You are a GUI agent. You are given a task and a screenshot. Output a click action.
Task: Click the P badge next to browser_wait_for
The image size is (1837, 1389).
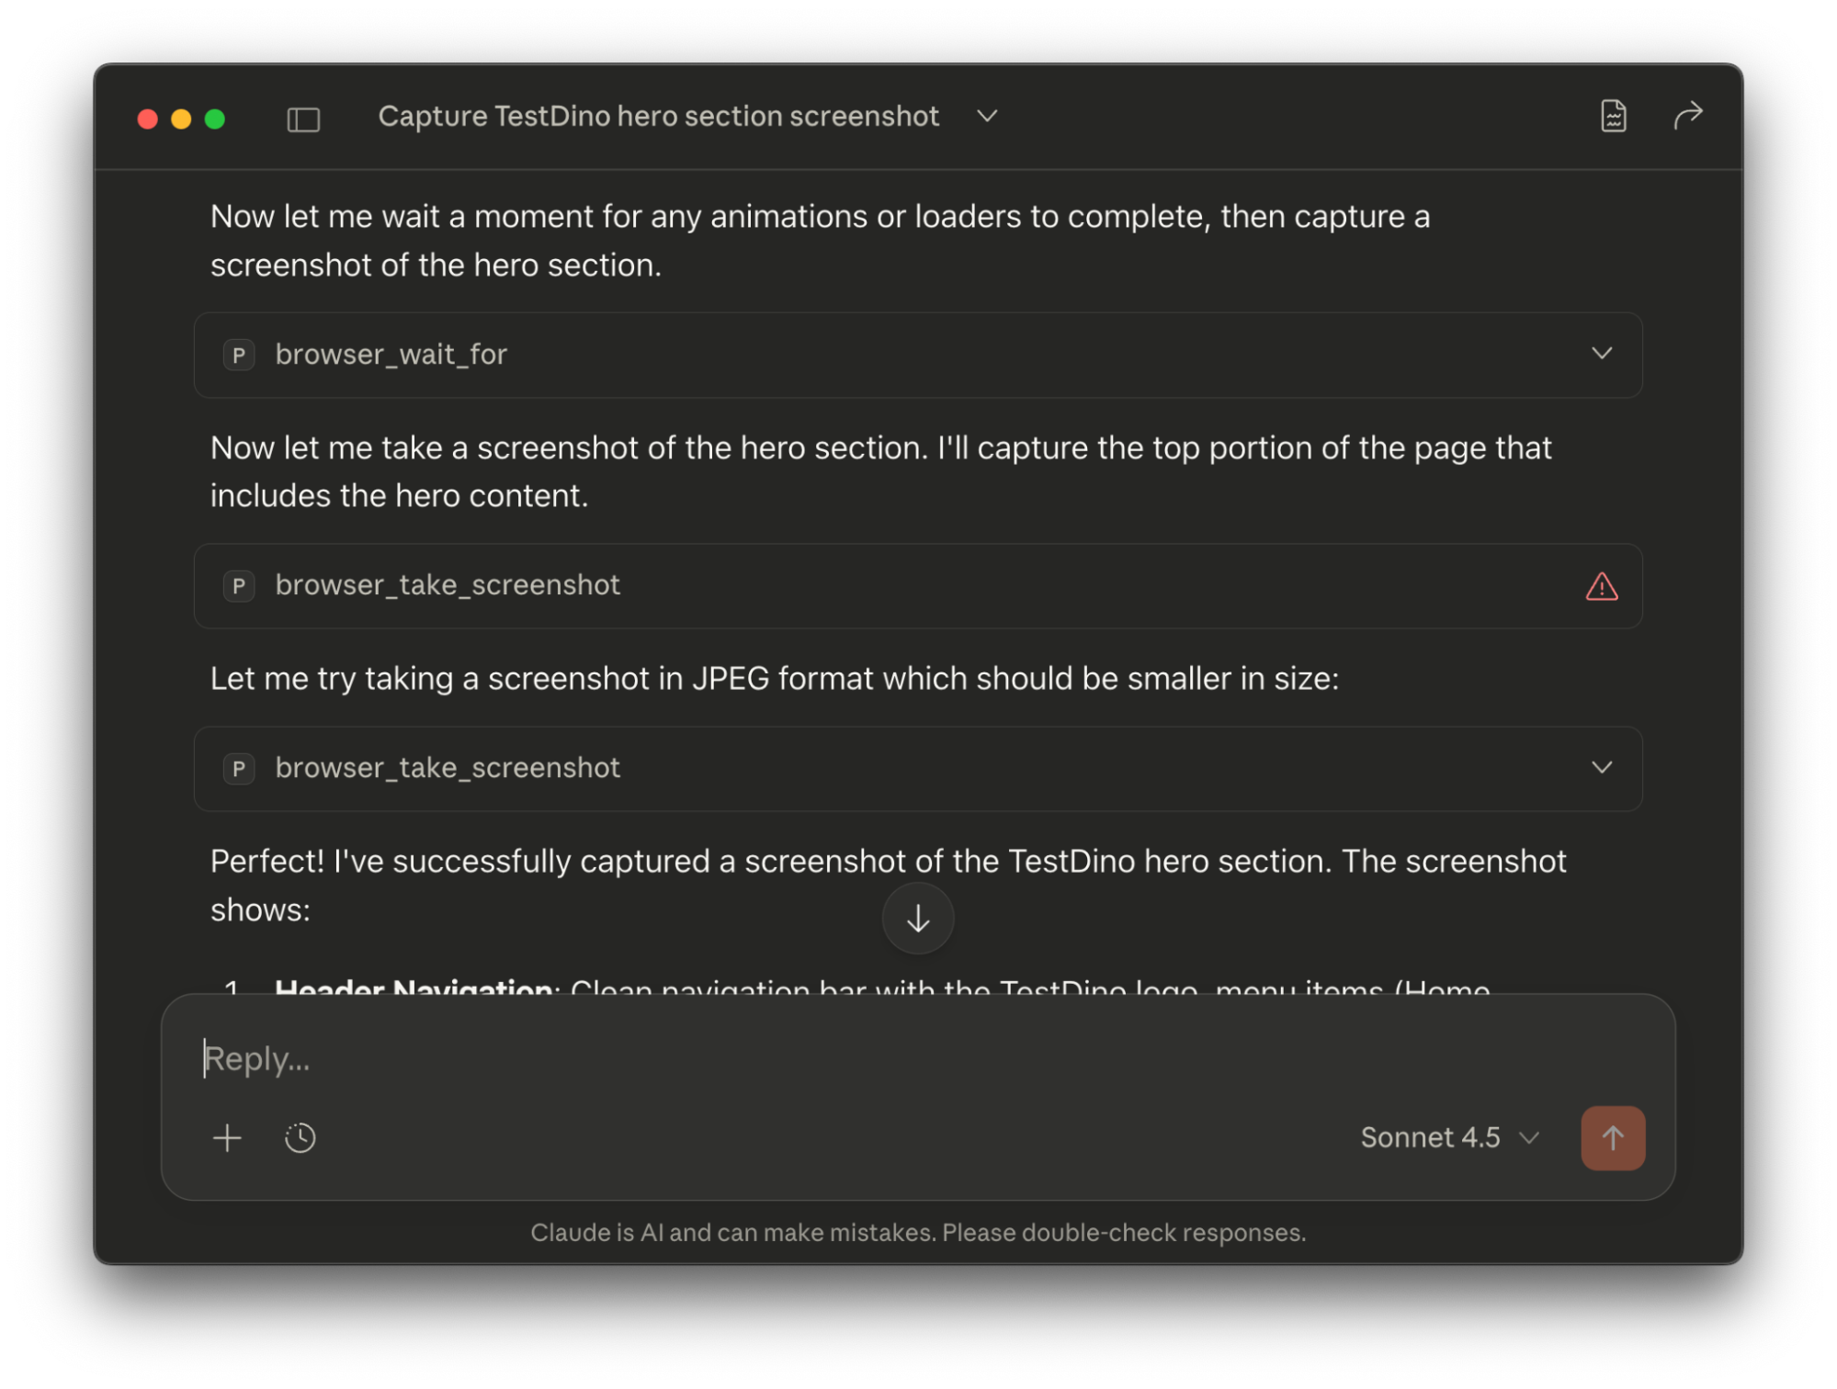point(238,356)
